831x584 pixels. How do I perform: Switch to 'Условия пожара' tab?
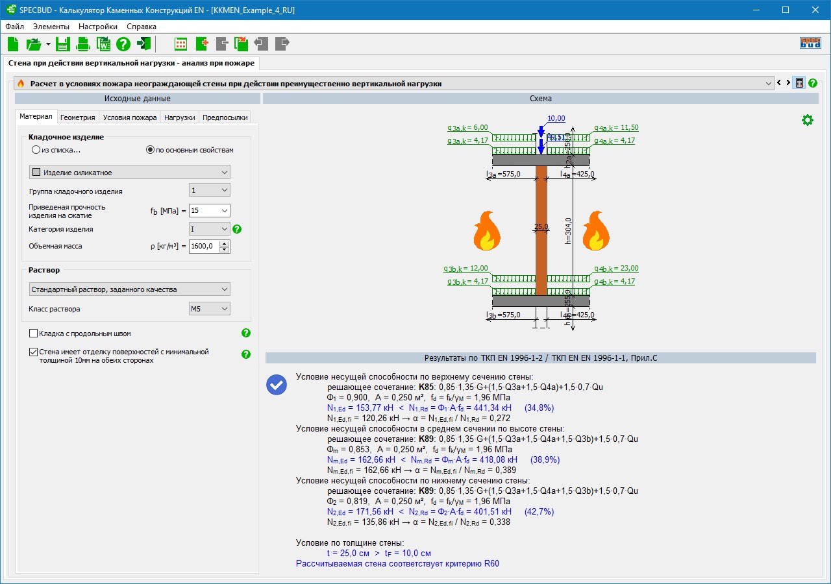coord(130,117)
